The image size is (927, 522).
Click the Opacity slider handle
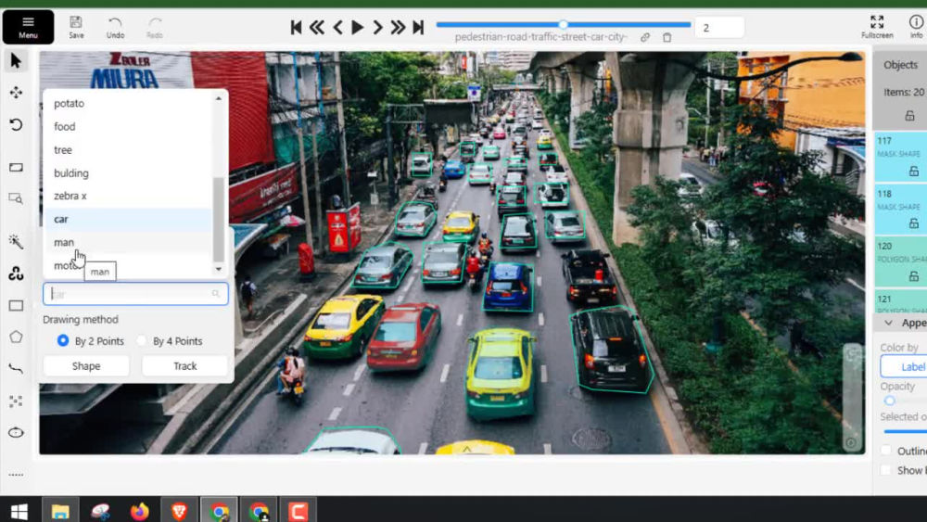click(890, 401)
